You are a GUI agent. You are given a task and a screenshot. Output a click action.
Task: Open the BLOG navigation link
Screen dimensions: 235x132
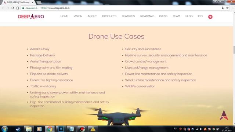[x=189, y=16]
